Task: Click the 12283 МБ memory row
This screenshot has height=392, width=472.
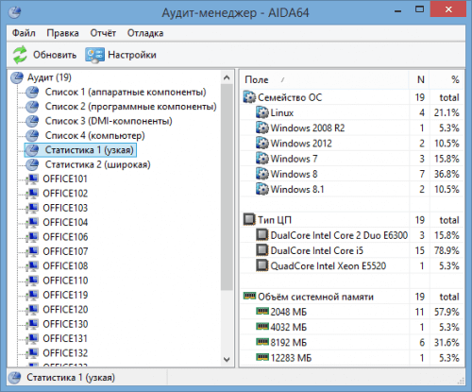Action: pyautogui.click(x=352, y=358)
